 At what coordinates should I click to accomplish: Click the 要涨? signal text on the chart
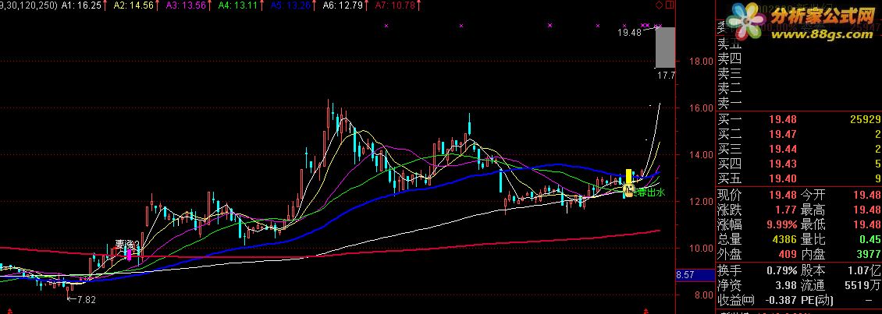tap(127, 245)
